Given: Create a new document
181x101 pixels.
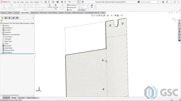Looking at the screenshot, I should 49,2.
